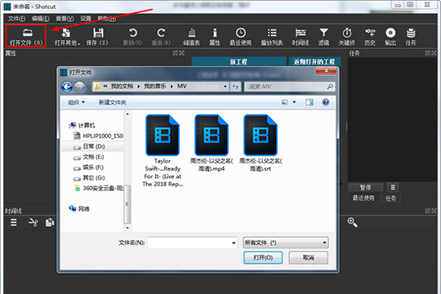441x294 pixels.
Task: Click Open Other toolbar button
Action: [x=67, y=36]
